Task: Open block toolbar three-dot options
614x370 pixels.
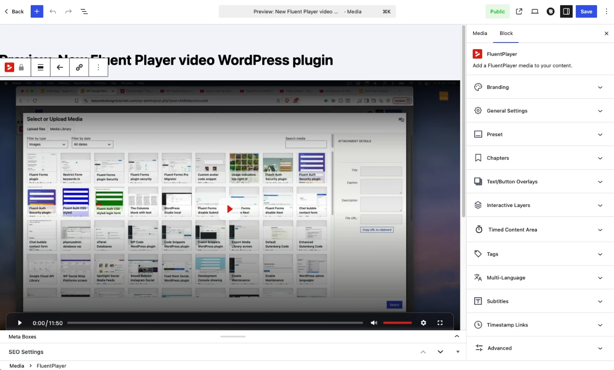Action: 98,68
